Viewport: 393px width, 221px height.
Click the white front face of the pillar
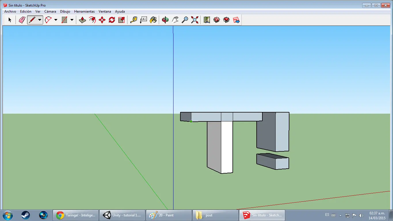tap(227, 147)
